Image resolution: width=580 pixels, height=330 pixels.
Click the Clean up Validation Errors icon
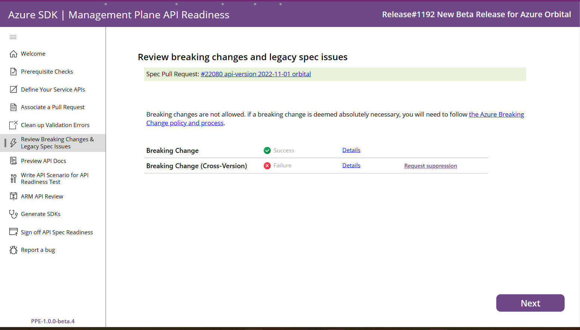pos(13,125)
